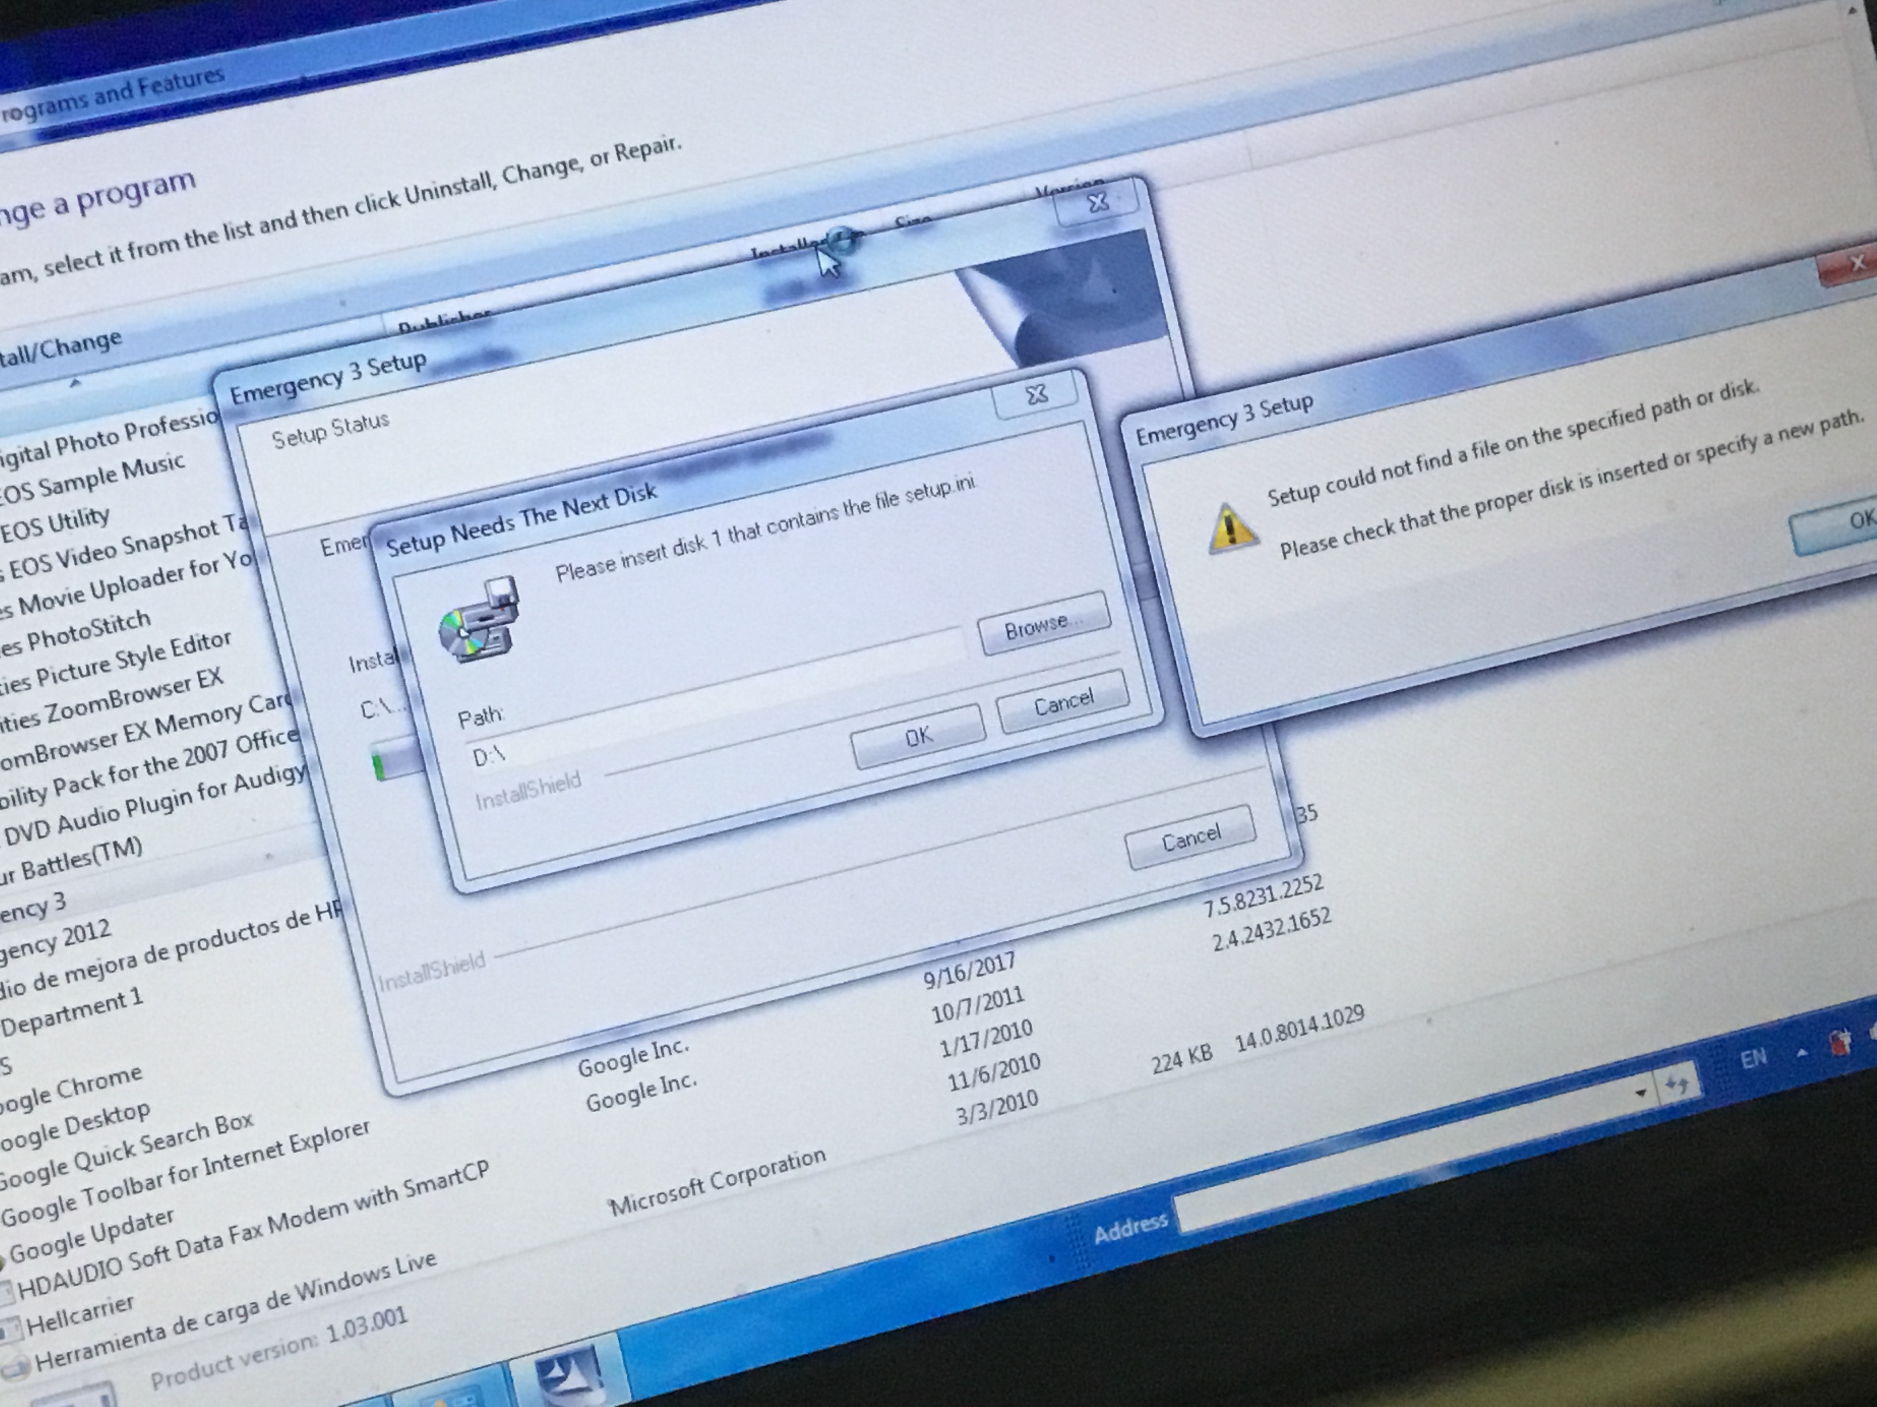Click the ship taskbar application icon

569,1373
